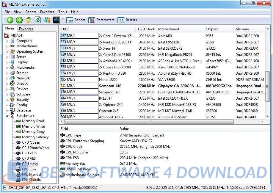Switch to the Favorites tab
The image size is (273, 193).
pos(26,29)
